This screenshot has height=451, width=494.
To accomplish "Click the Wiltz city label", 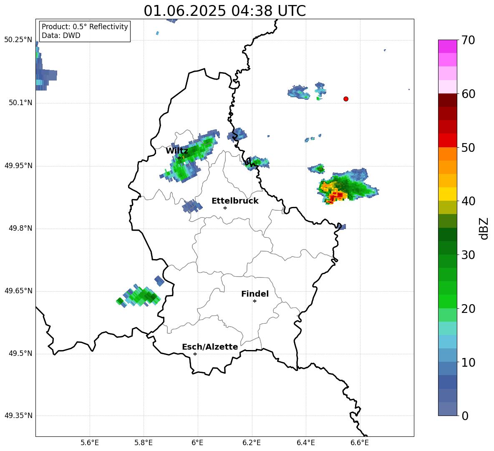I will [177, 151].
